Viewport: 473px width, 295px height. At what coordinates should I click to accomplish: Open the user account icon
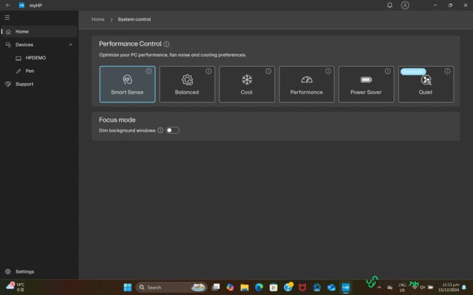[405, 5]
